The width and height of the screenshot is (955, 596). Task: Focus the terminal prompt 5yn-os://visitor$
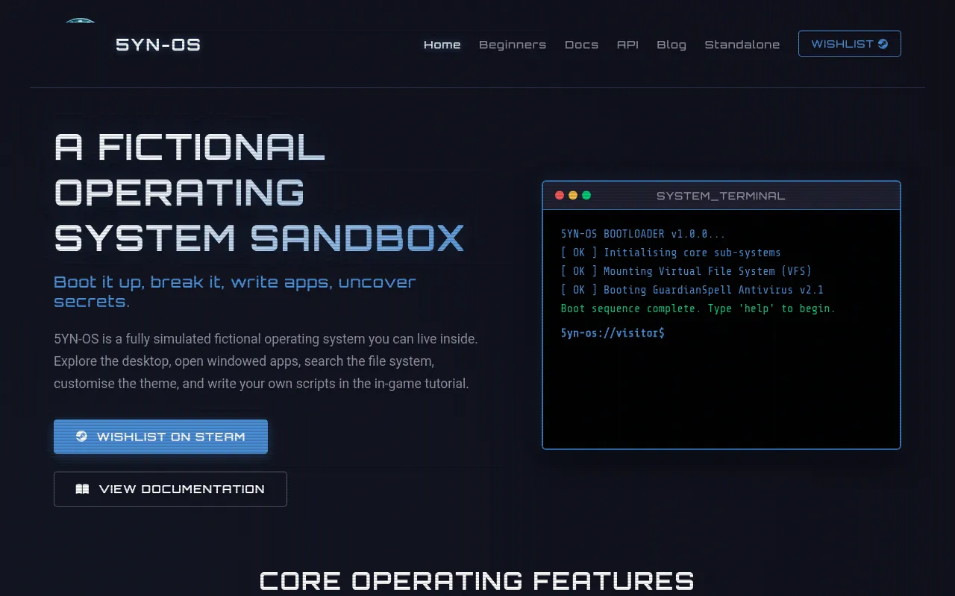(613, 333)
